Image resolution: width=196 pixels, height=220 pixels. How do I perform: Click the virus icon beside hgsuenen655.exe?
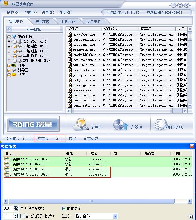(x=70, y=60)
